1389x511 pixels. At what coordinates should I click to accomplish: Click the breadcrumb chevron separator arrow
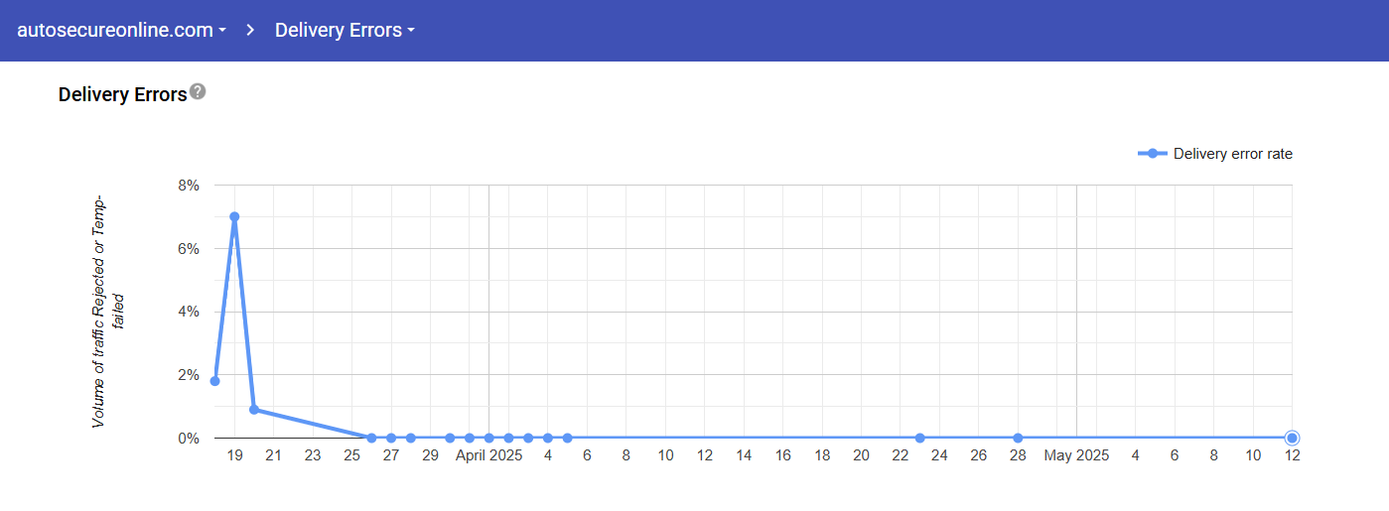coord(251,30)
